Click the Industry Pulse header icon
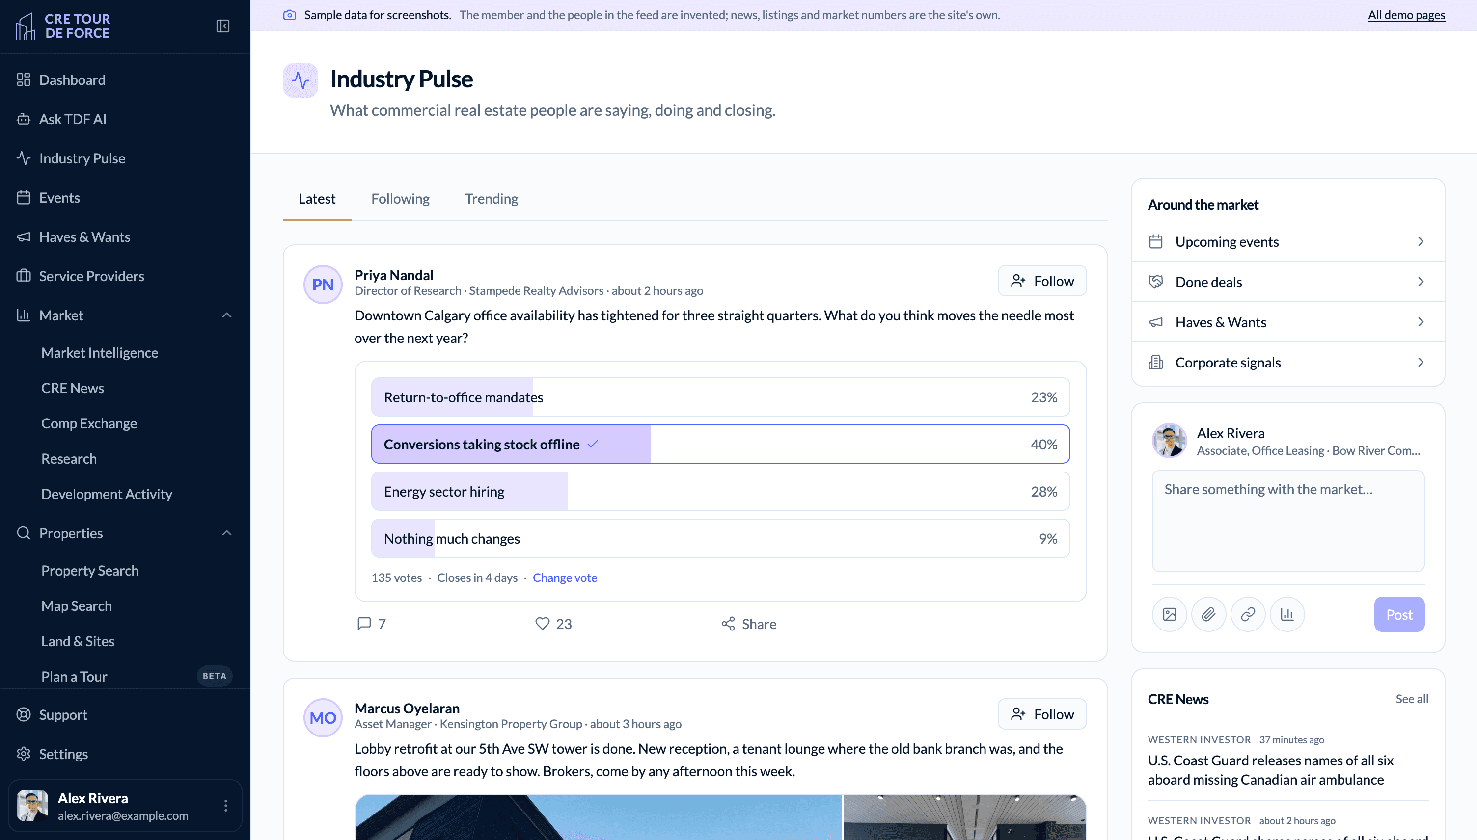 pos(300,80)
